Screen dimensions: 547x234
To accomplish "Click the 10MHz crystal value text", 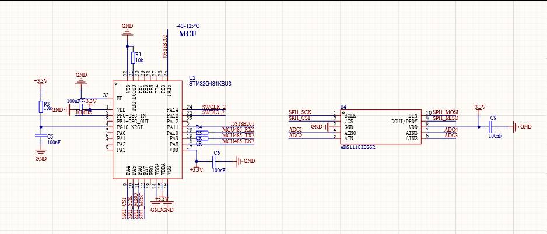I will (x=83, y=112).
